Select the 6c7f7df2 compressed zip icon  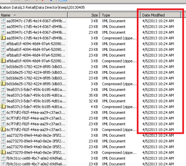coord(3,130)
